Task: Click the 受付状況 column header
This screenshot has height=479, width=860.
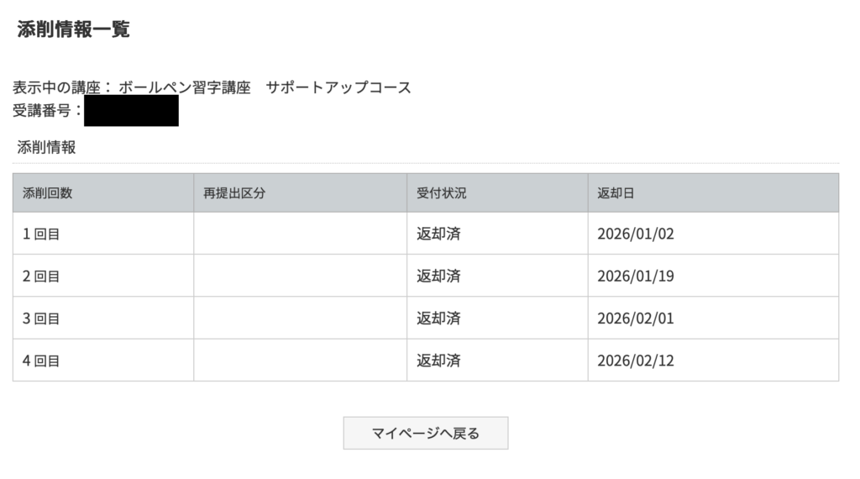Action: pos(442,193)
